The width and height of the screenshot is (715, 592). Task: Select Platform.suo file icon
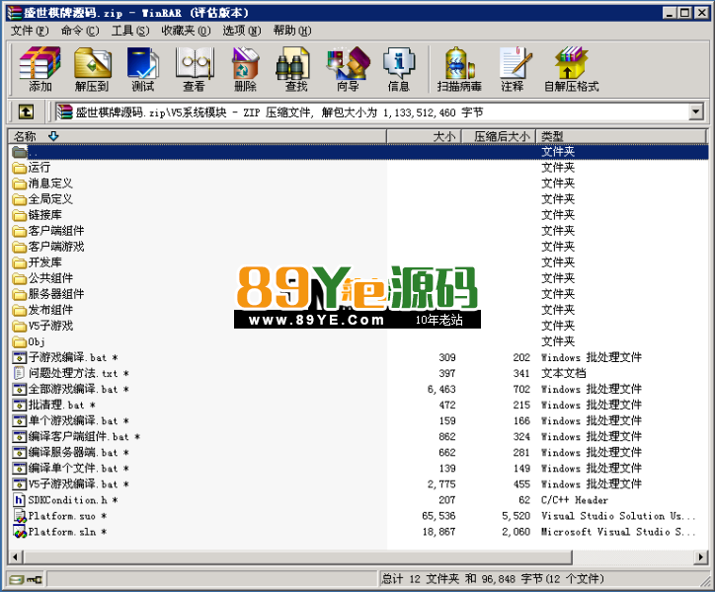point(20,516)
